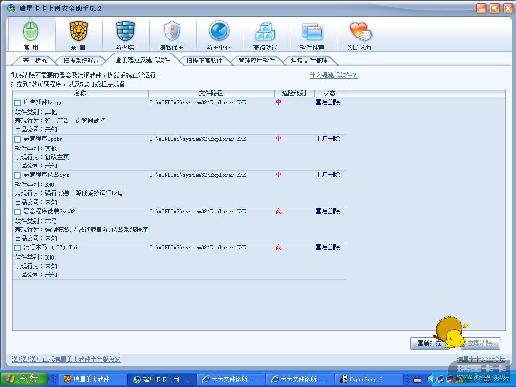
Task: Open the 防火墙 brick shield section
Action: pyautogui.click(x=125, y=35)
